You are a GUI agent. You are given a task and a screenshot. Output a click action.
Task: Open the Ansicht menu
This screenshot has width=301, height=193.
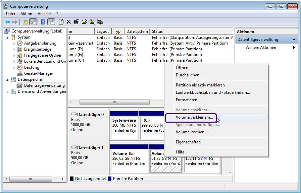[44, 14]
